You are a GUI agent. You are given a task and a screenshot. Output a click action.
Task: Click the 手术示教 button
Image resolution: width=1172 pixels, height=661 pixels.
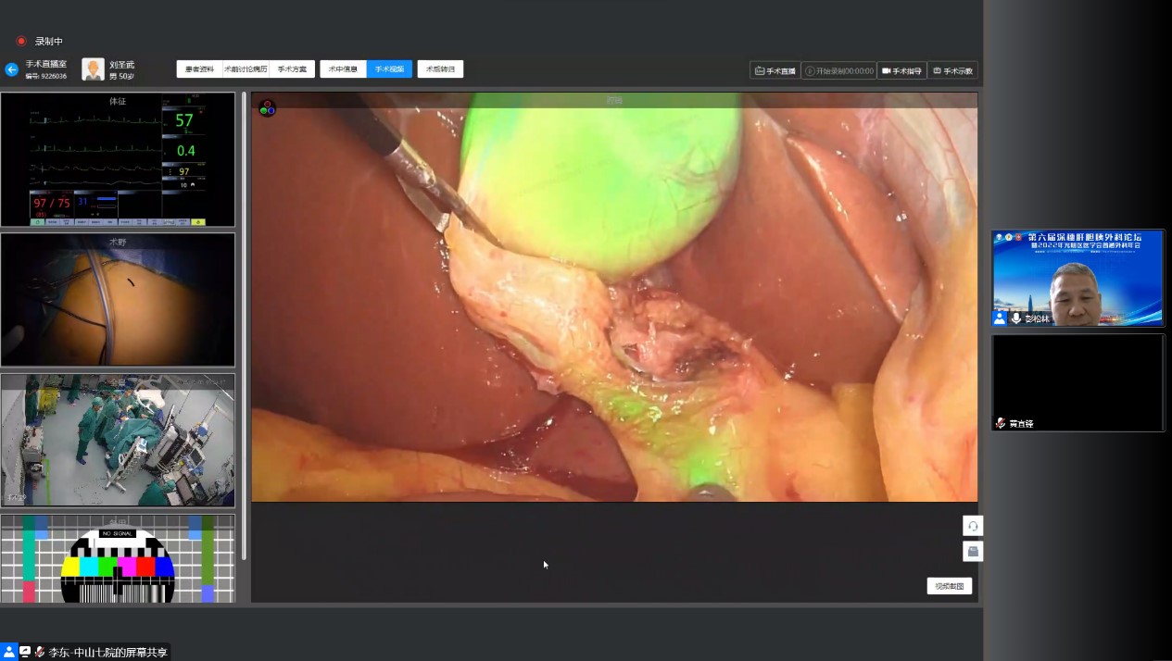tap(952, 70)
